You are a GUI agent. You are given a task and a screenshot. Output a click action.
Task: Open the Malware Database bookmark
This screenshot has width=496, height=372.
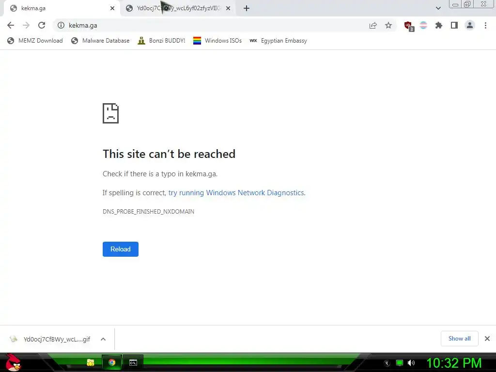point(100,41)
